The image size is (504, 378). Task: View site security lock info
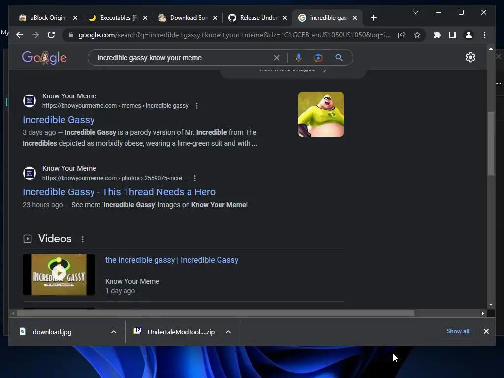71,35
